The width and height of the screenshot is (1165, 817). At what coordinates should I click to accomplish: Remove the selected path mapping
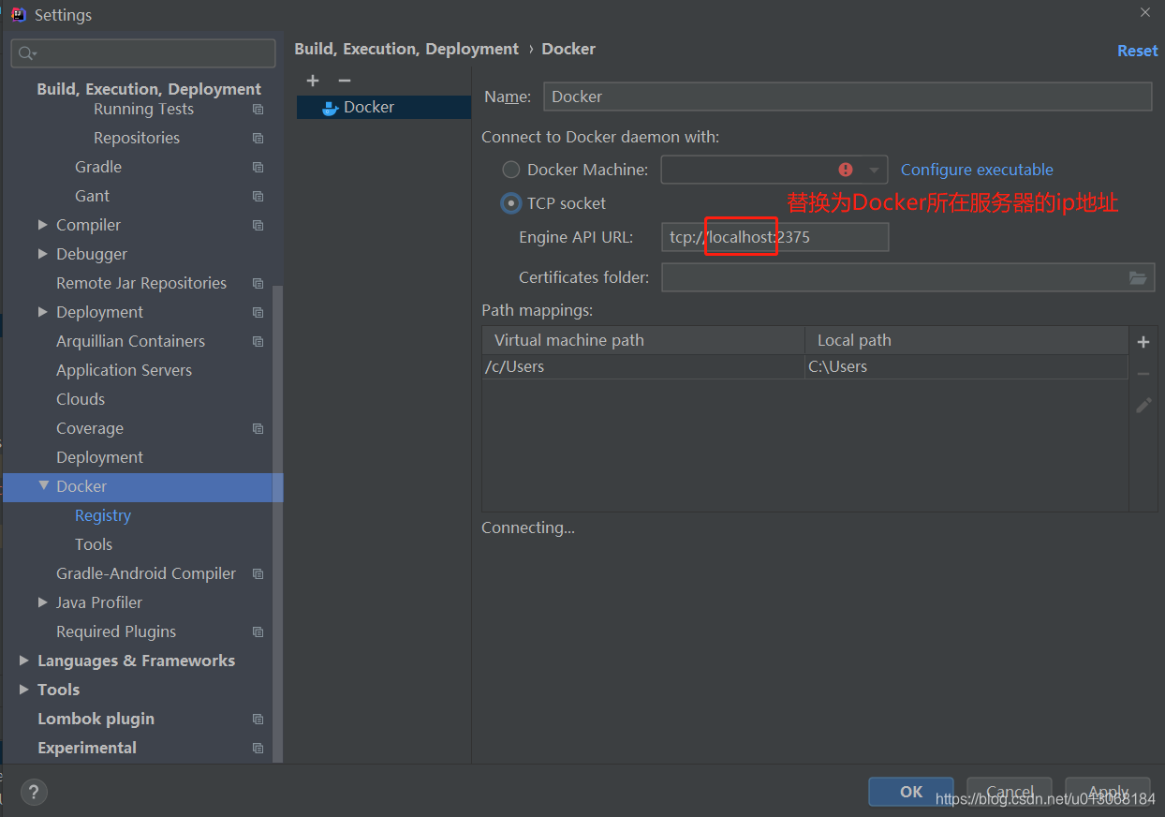tap(1143, 374)
